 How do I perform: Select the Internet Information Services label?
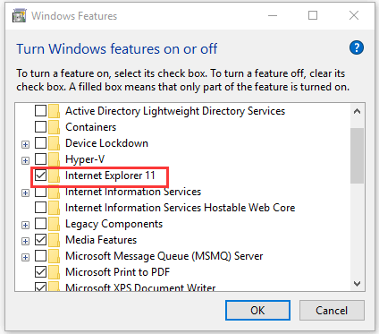(133, 192)
